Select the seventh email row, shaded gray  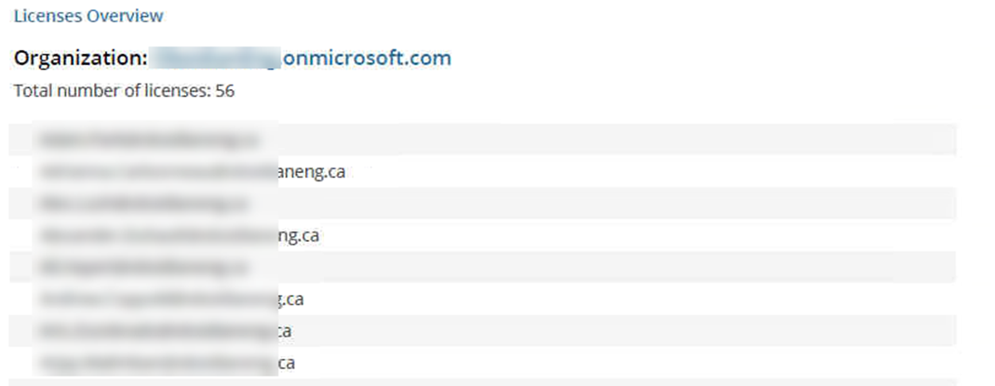(x=482, y=331)
